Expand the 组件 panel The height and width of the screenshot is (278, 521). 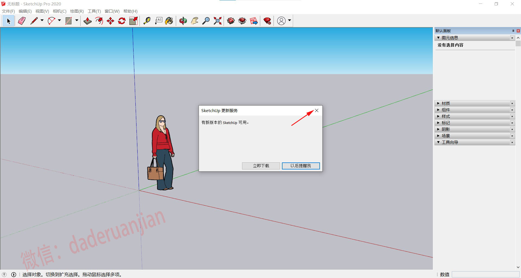tap(438, 110)
